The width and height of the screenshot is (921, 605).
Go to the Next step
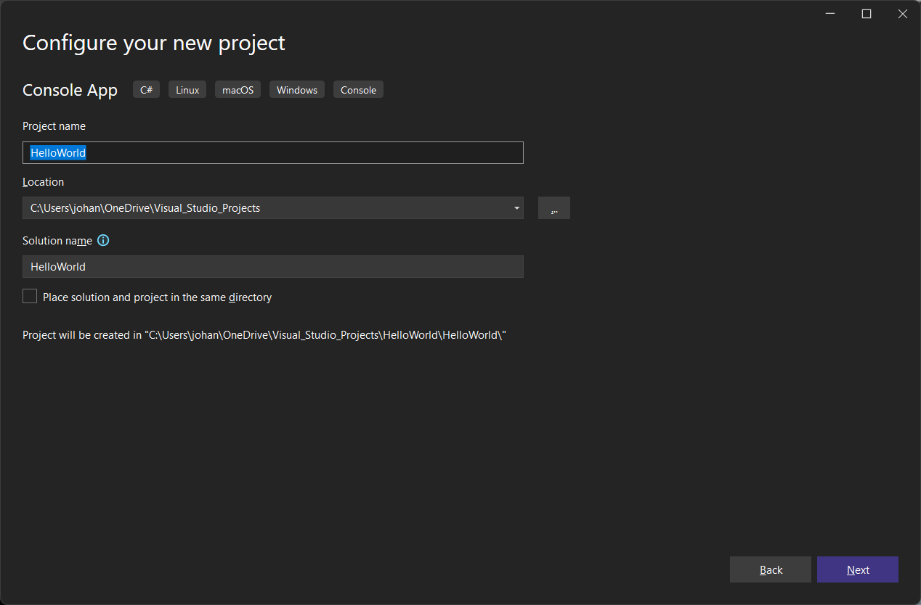[857, 570]
